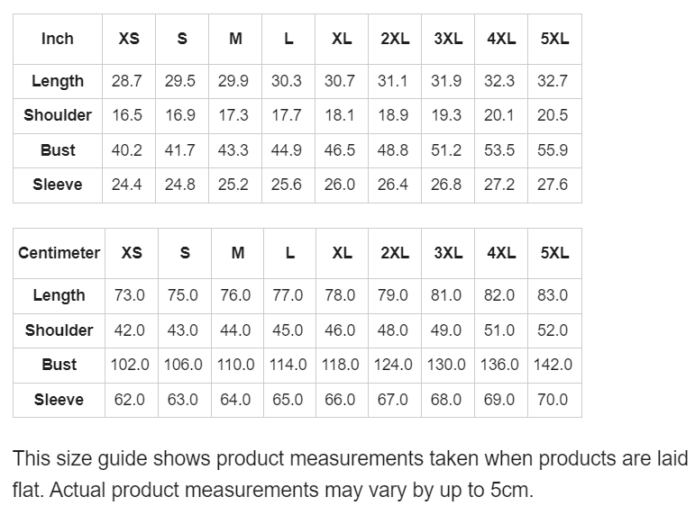
Task: Click the Shoulder row label in Inch table
Action: pyautogui.click(x=58, y=115)
